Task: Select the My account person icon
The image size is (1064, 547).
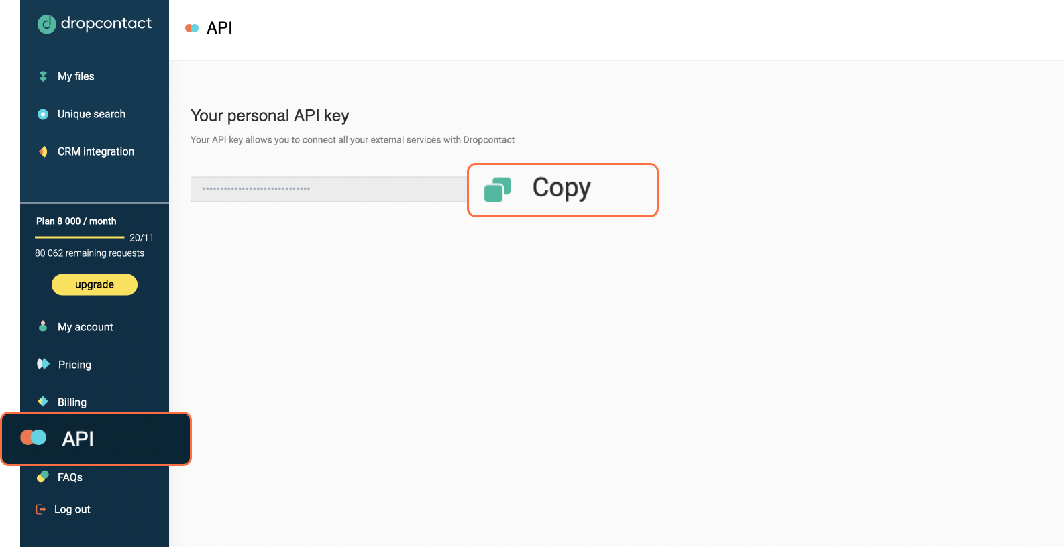Action: point(42,326)
